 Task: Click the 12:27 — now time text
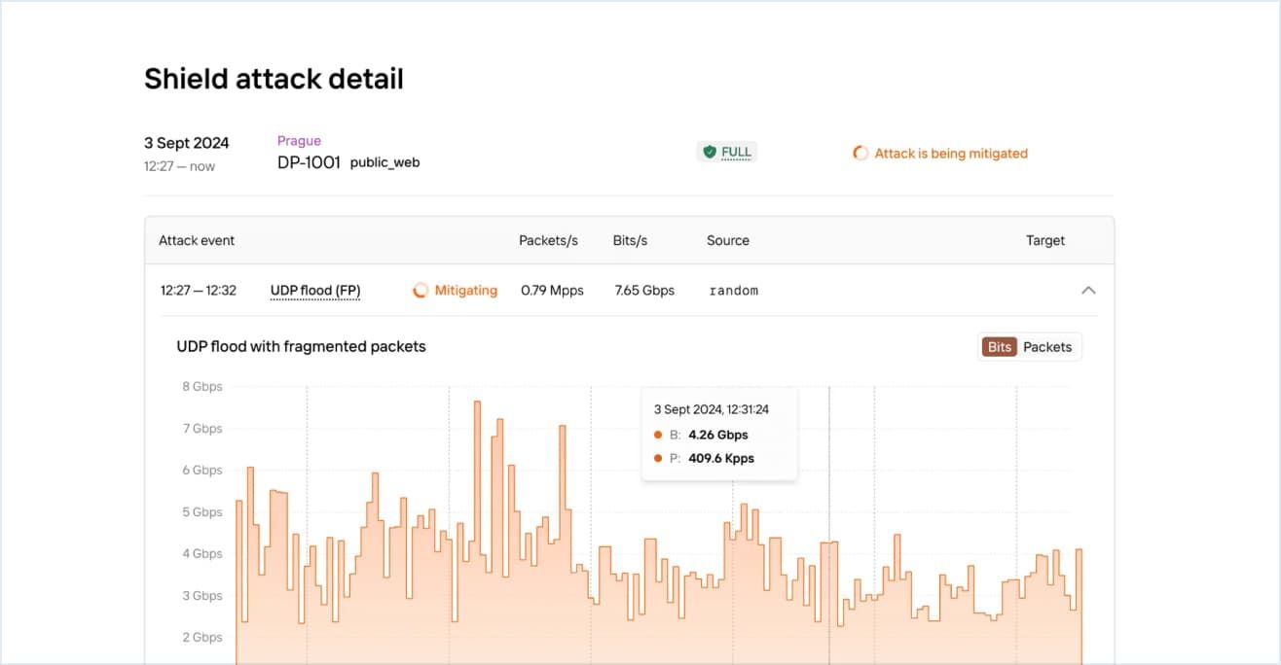click(x=179, y=166)
